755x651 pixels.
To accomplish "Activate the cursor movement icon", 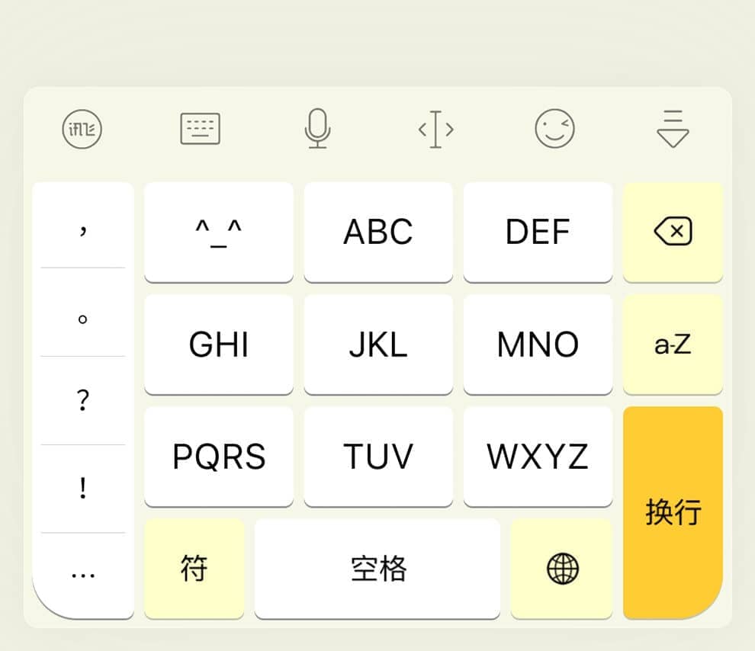I will 435,129.
